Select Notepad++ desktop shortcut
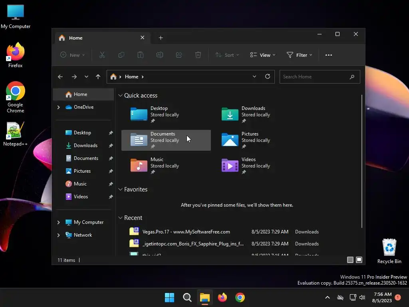Screen dimensions: 409x307 15,134
